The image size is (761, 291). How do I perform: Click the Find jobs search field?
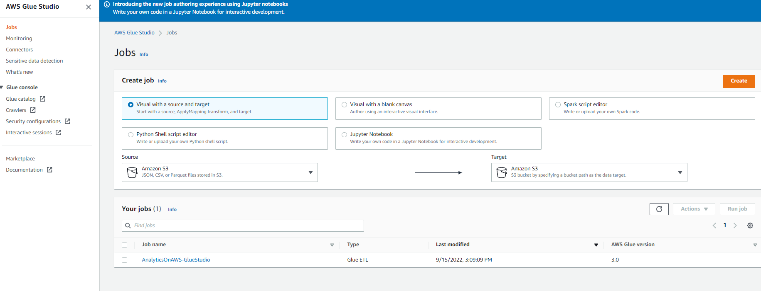point(243,226)
